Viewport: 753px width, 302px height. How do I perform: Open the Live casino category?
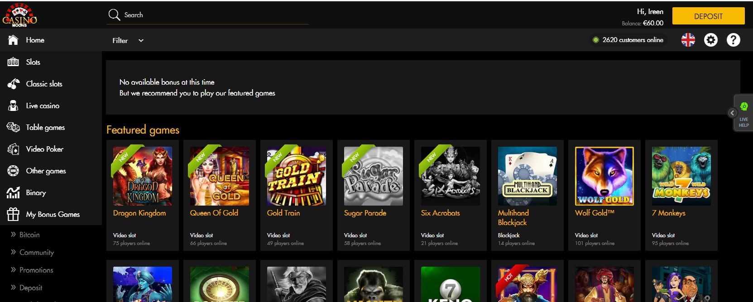(x=43, y=105)
